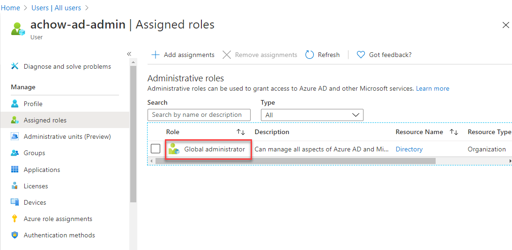Open the Type dropdown set to All
Screen dimensions: 512x250
[312, 115]
